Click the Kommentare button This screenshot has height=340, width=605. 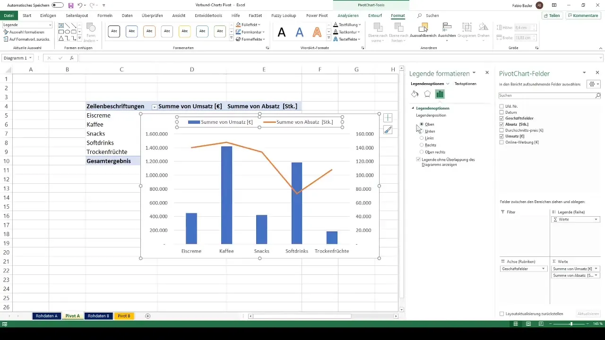(x=582, y=16)
